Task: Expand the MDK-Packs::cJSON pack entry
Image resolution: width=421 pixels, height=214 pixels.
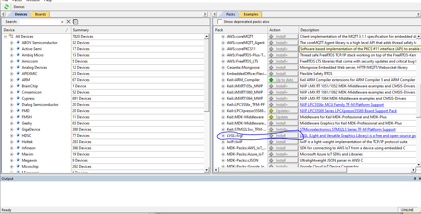Action: [223, 160]
